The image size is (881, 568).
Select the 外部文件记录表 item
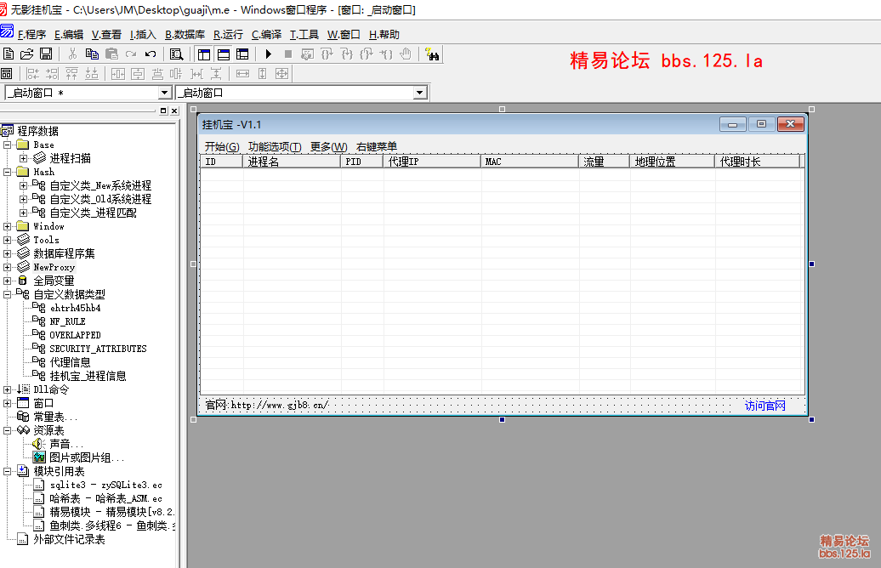pos(69,539)
